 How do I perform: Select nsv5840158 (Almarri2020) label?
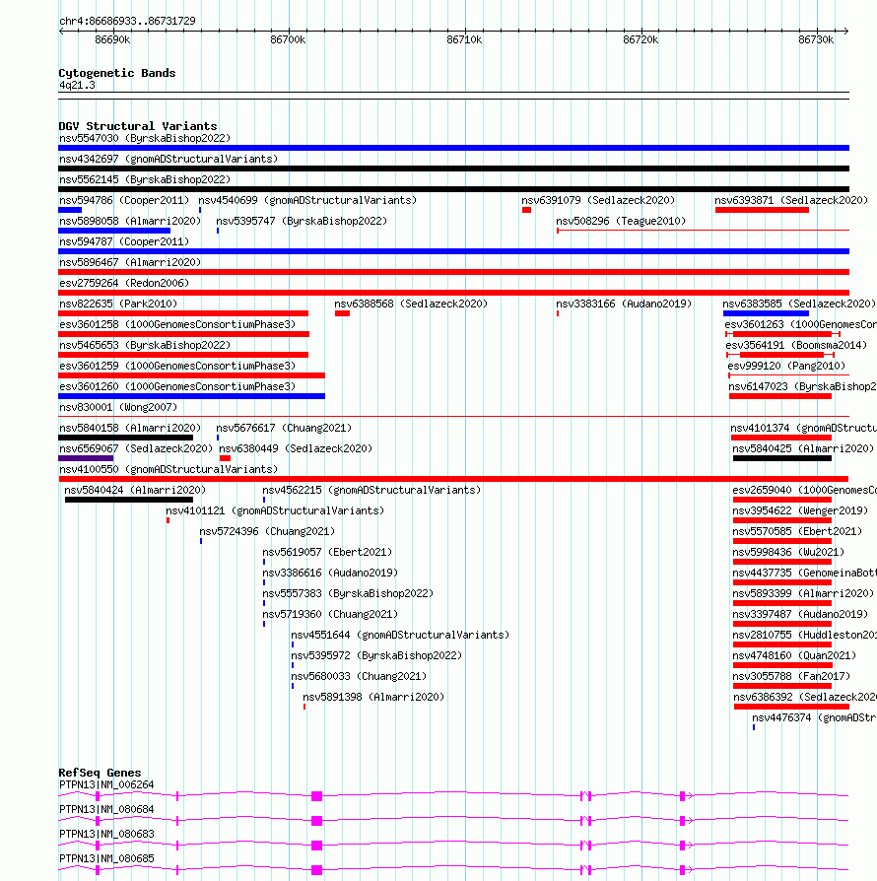coord(130,428)
